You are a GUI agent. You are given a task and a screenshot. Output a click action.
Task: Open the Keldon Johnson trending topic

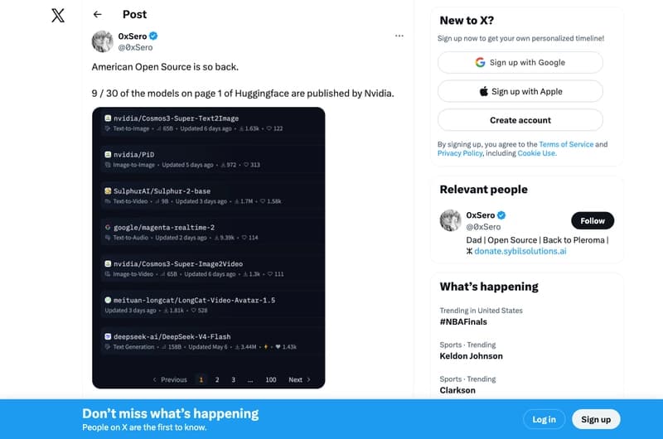pyautogui.click(x=471, y=356)
